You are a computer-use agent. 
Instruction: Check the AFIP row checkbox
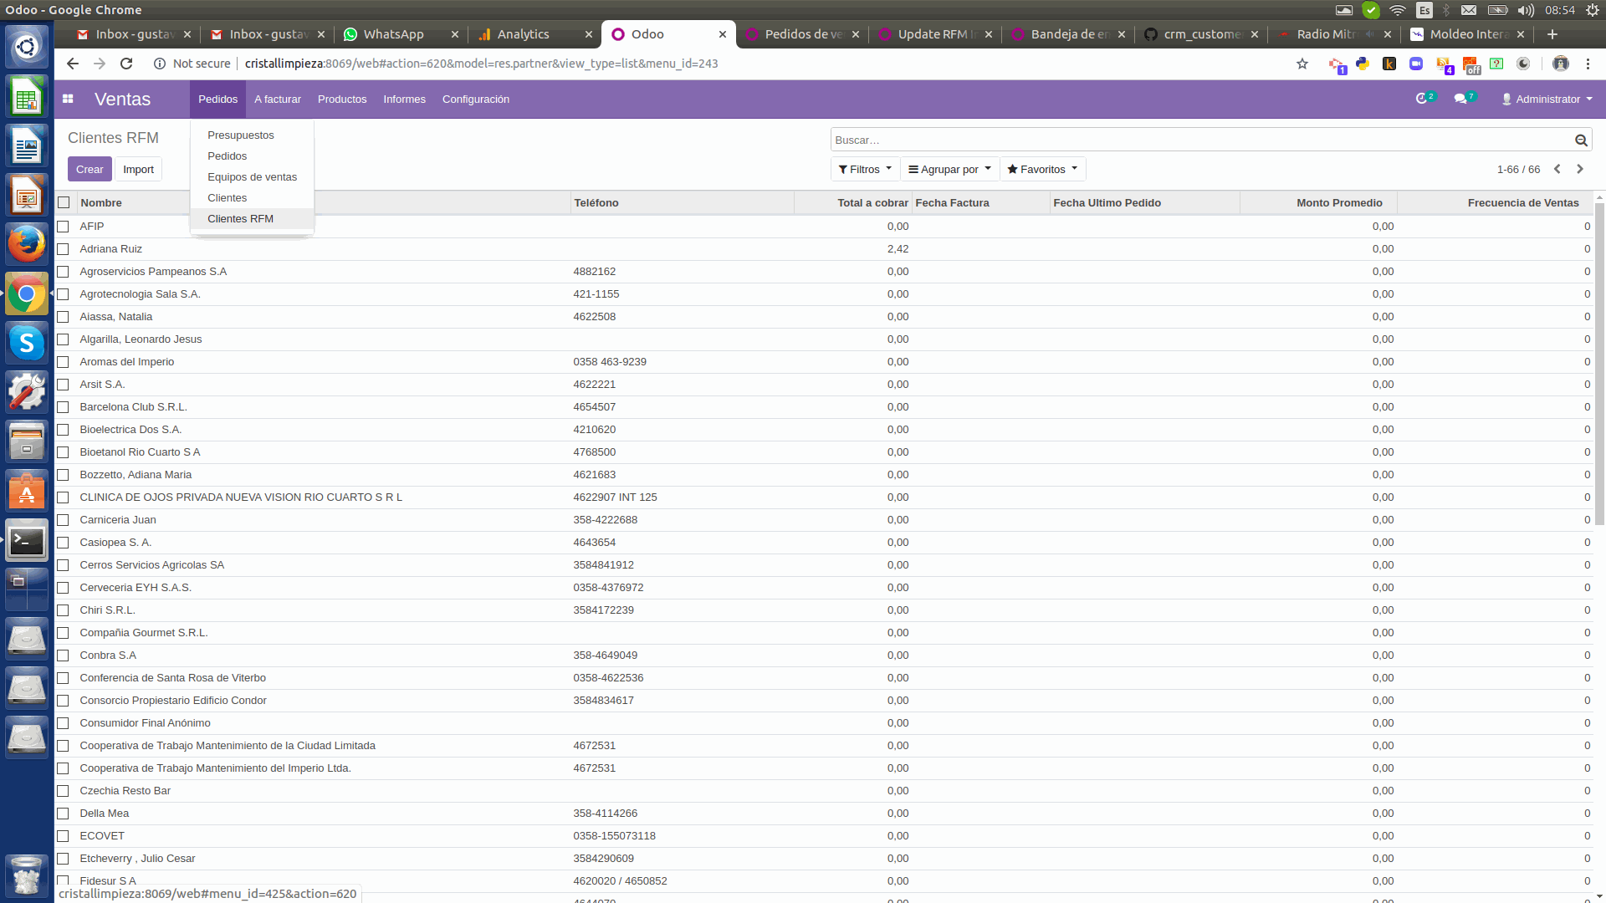coord(64,227)
